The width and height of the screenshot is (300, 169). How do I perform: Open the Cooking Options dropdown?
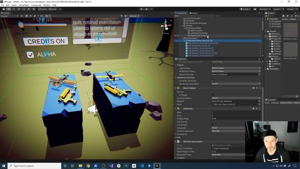click(236, 98)
